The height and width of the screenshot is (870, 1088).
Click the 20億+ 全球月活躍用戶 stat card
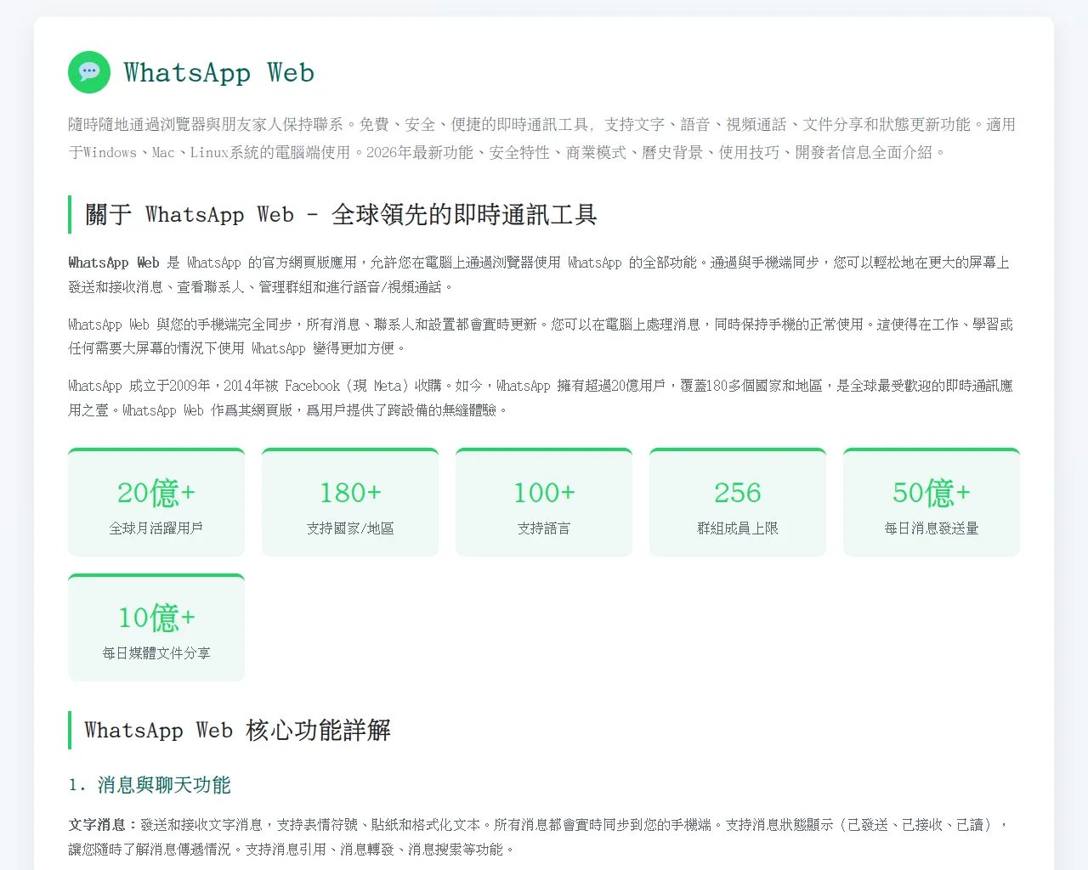point(156,502)
